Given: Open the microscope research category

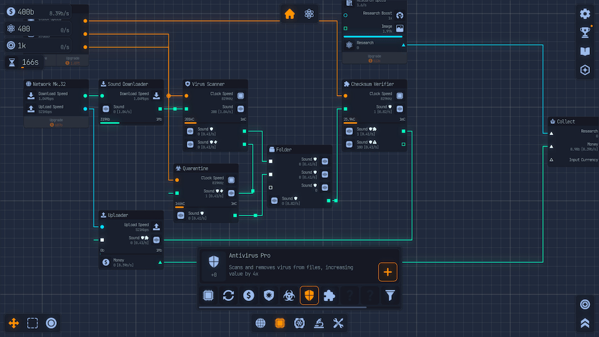Looking at the screenshot, I should [319, 323].
